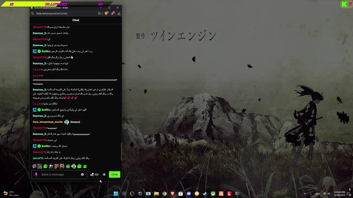
Task: Open blue Discord taskbar icon
Action: click(x=189, y=194)
